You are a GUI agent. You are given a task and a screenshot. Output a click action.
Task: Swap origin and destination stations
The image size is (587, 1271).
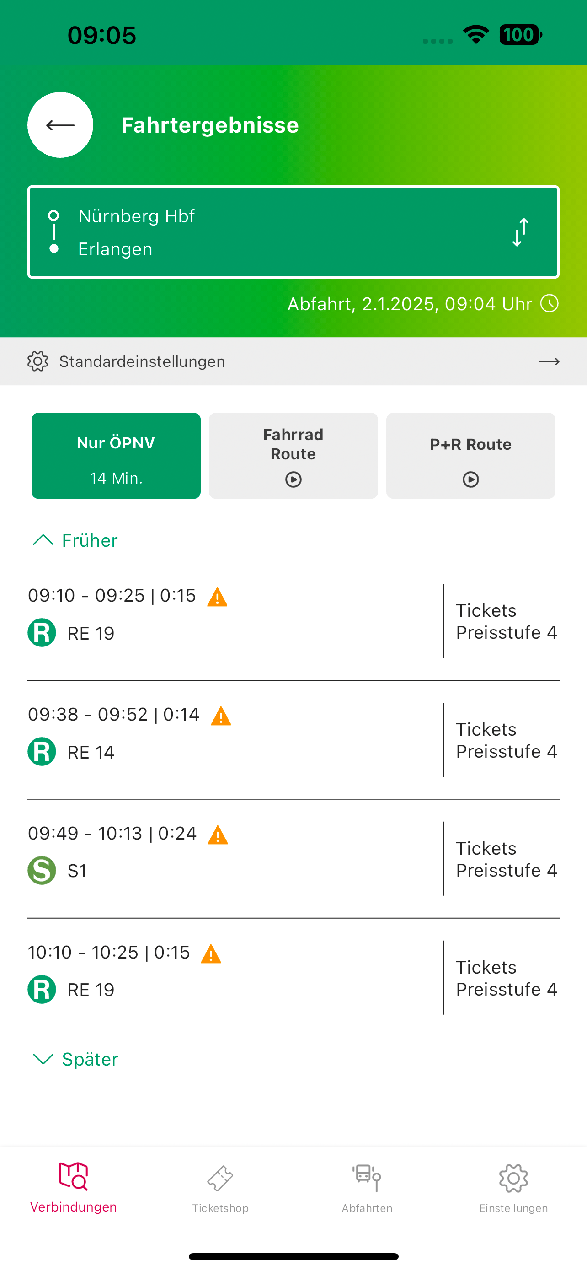pos(520,232)
